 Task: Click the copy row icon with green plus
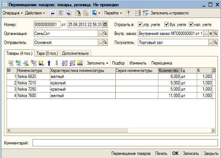(x=18, y=63)
